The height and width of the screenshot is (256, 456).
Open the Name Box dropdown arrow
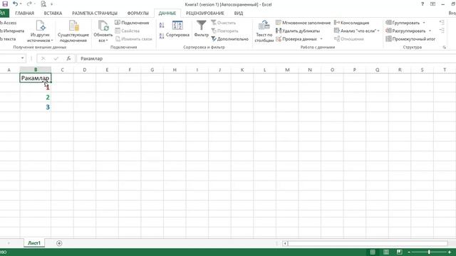pos(22,58)
